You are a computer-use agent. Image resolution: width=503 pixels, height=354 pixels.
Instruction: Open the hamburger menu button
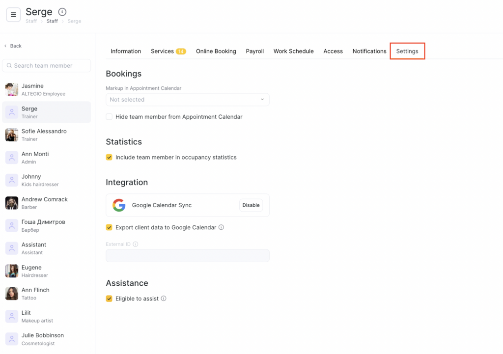pyautogui.click(x=13, y=15)
